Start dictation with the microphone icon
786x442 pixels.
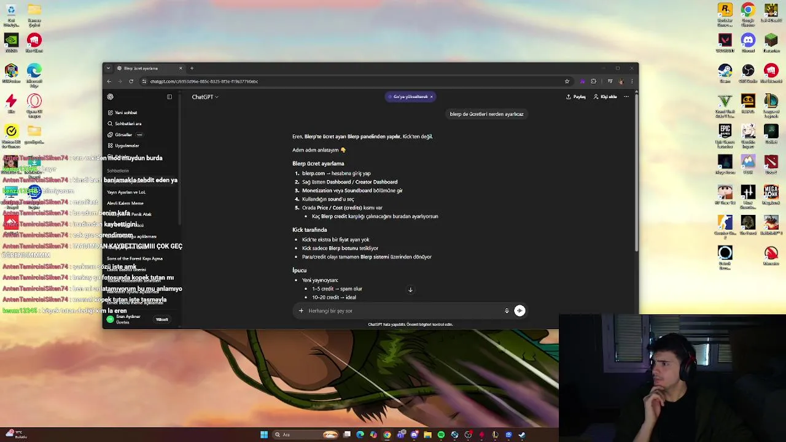tap(507, 311)
